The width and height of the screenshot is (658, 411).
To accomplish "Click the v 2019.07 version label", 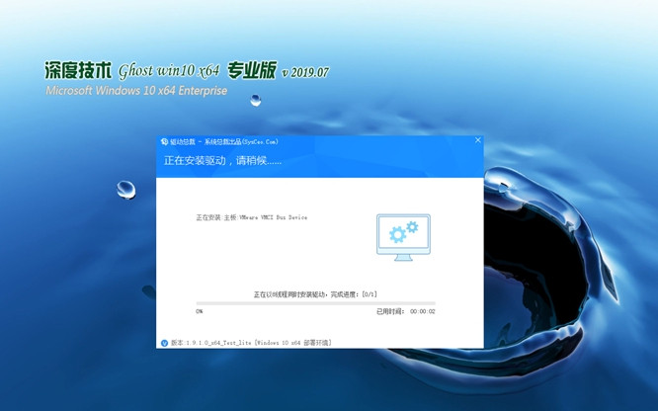I will point(305,72).
